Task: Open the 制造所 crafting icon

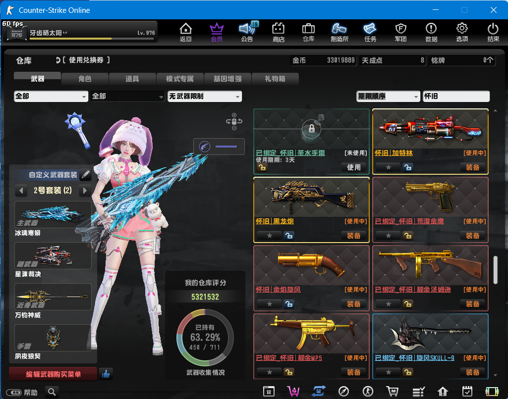Action: [x=339, y=32]
